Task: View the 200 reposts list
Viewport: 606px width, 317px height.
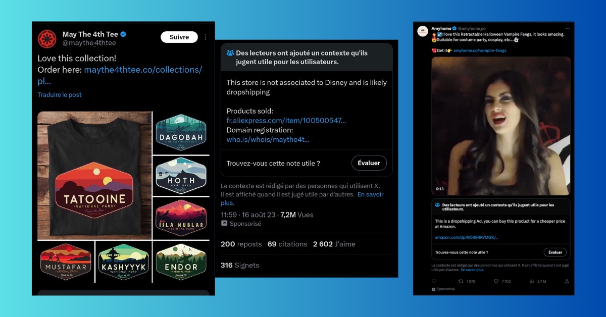Action: click(241, 244)
